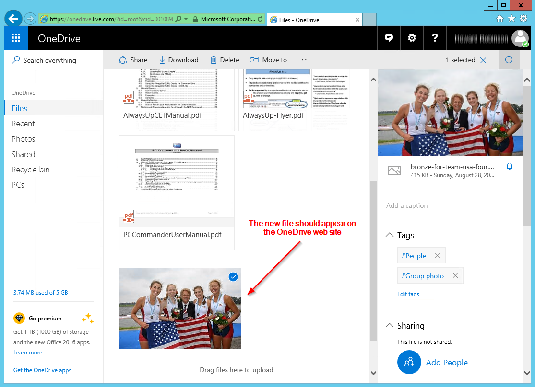Screen dimensions: 535x387
Task: Click Move to in the command bar
Action: pyautogui.click(x=269, y=60)
